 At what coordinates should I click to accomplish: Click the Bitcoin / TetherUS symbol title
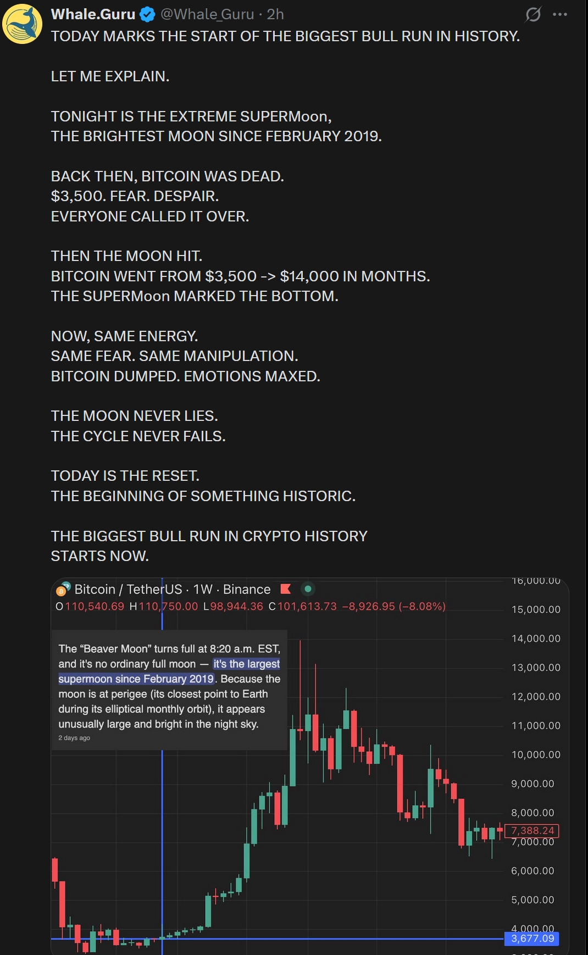[128, 589]
